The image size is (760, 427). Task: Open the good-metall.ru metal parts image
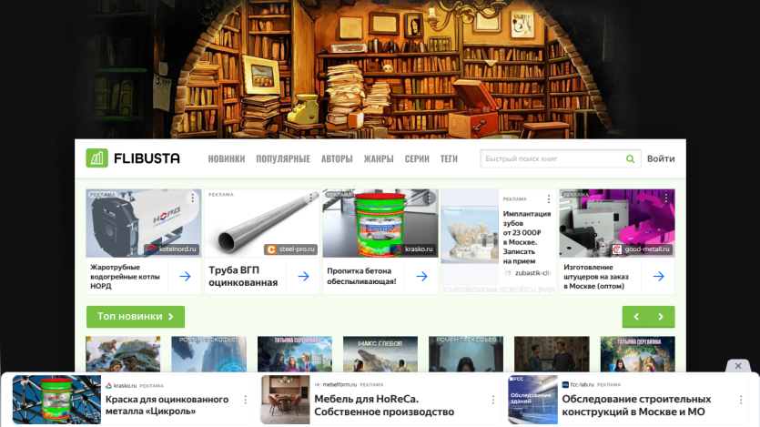click(x=616, y=223)
